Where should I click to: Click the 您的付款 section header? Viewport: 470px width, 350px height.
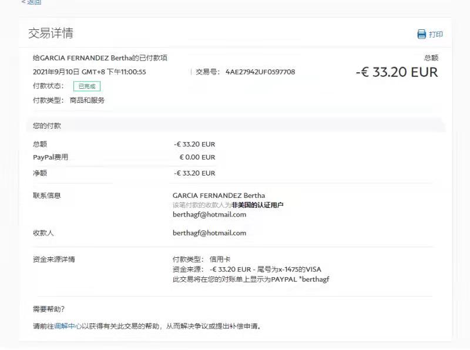click(x=47, y=126)
